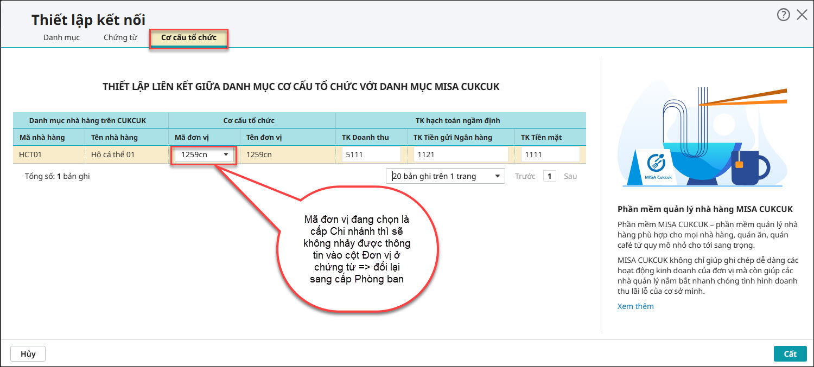Expand the Mã đơn vị dropdown

click(x=226, y=154)
